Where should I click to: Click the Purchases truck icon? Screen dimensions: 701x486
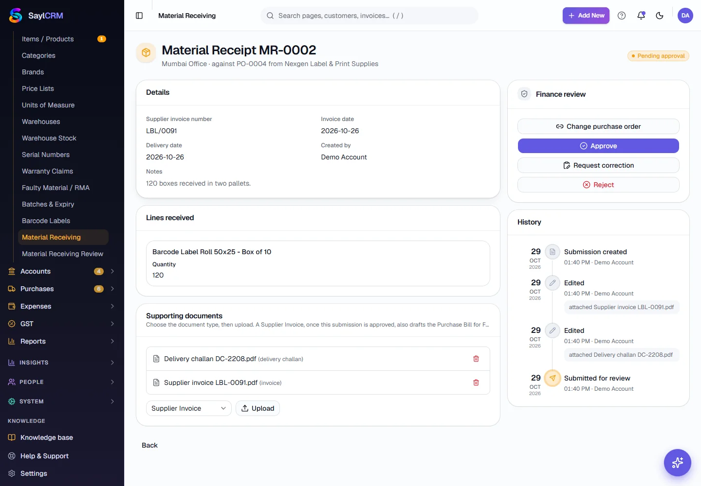pos(12,289)
